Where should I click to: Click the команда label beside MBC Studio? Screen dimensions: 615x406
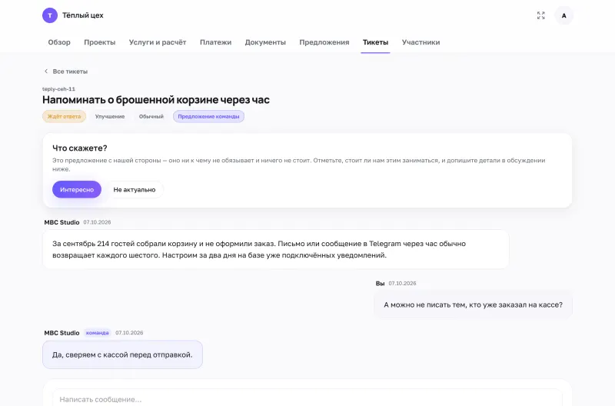tap(98, 333)
